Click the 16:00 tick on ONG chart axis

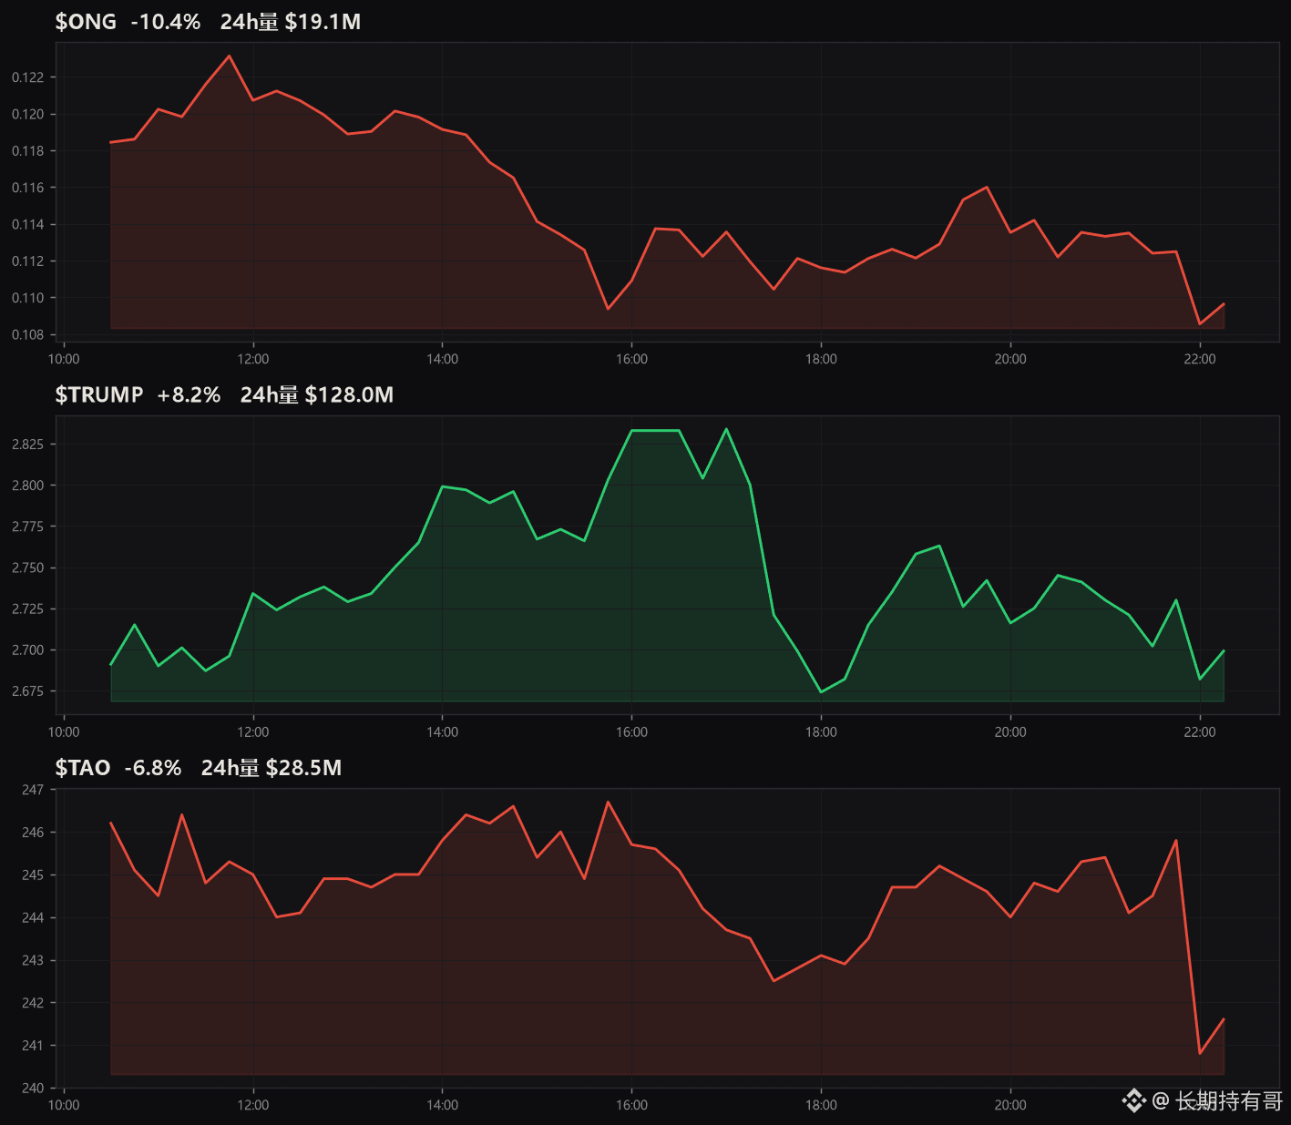coord(631,359)
